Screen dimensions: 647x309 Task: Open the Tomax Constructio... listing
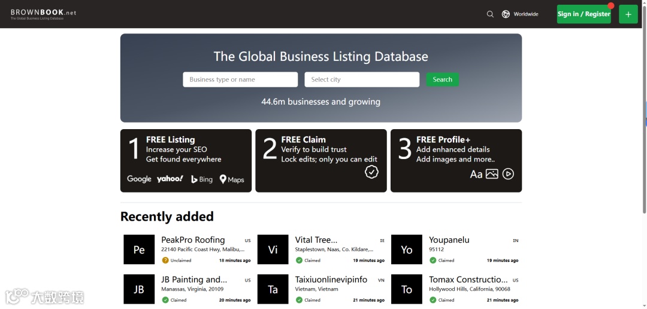[x=468, y=279]
